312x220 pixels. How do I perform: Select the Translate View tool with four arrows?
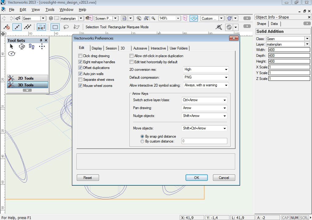[x=42, y=46]
